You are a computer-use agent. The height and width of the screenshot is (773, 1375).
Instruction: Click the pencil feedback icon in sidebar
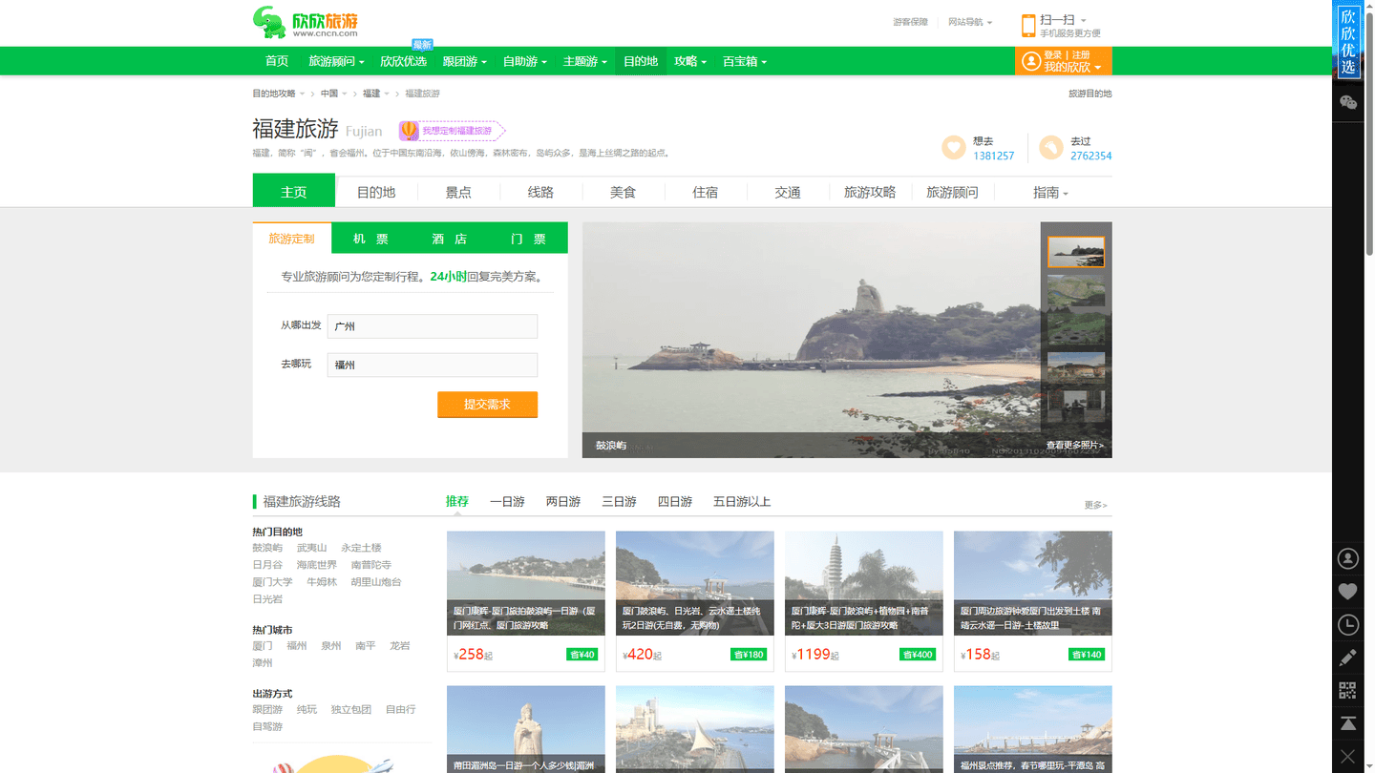click(x=1348, y=658)
